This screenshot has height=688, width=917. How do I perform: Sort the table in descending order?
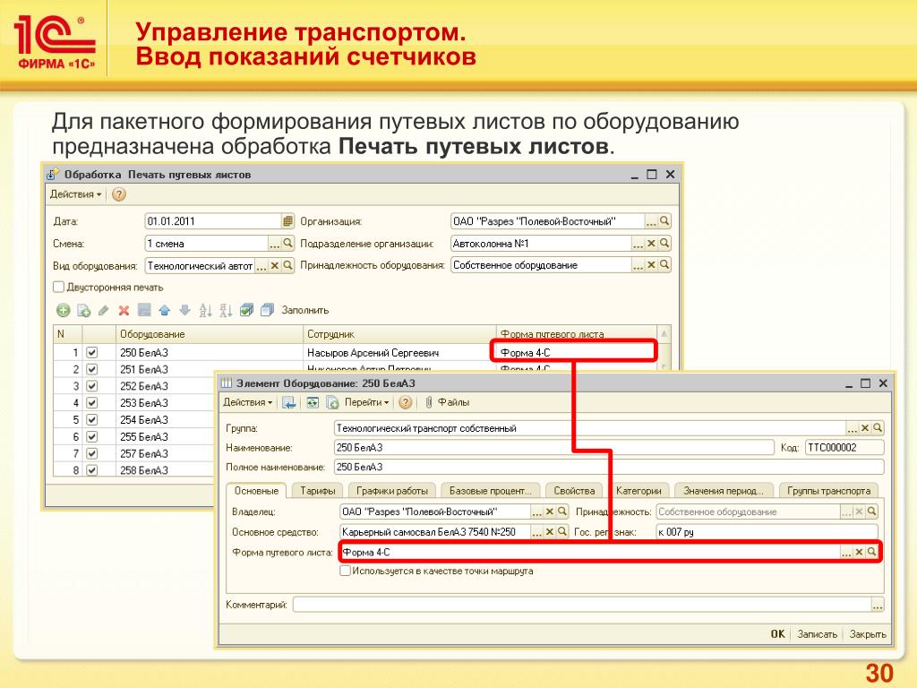(x=226, y=310)
